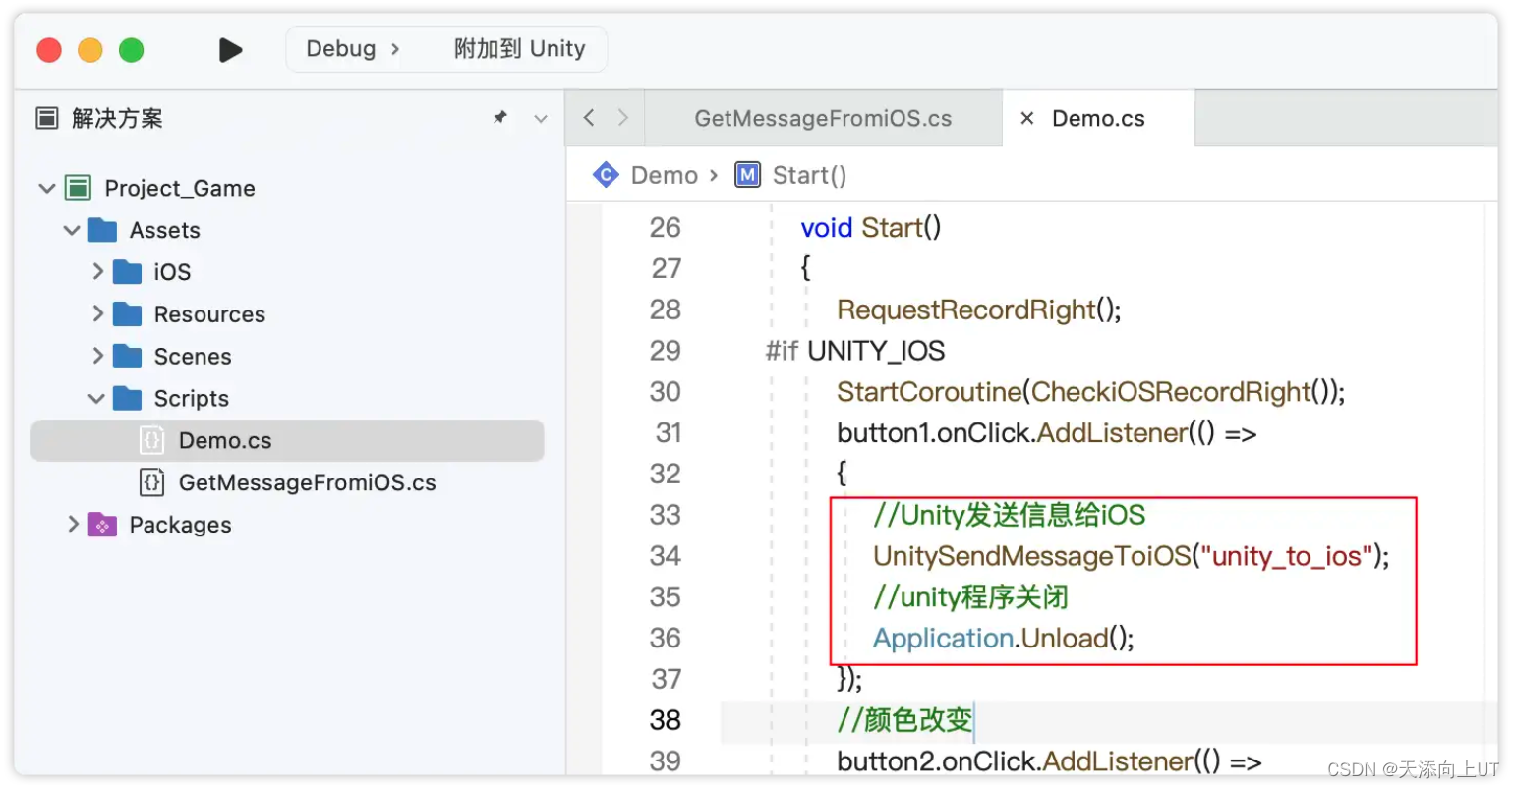Navigate back with the left arrow
1514x788 pixels.
tap(589, 118)
